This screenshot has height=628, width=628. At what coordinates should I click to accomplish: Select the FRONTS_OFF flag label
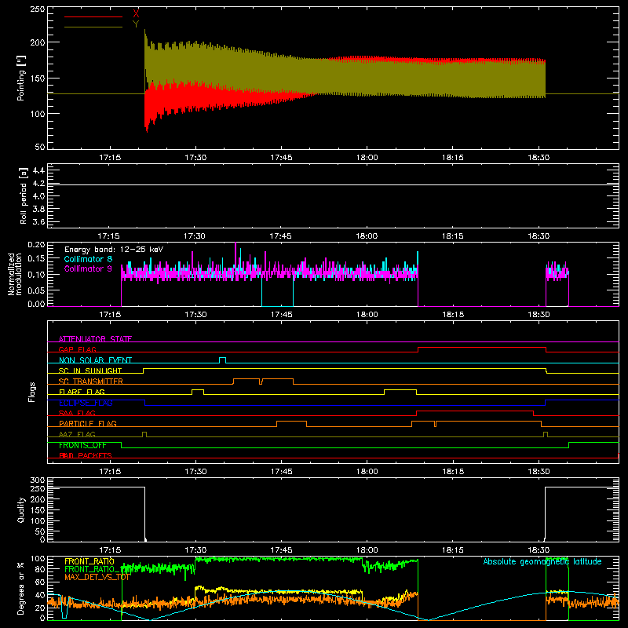point(82,445)
